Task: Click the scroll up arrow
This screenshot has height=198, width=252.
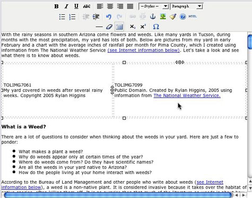Action: coord(250,181)
